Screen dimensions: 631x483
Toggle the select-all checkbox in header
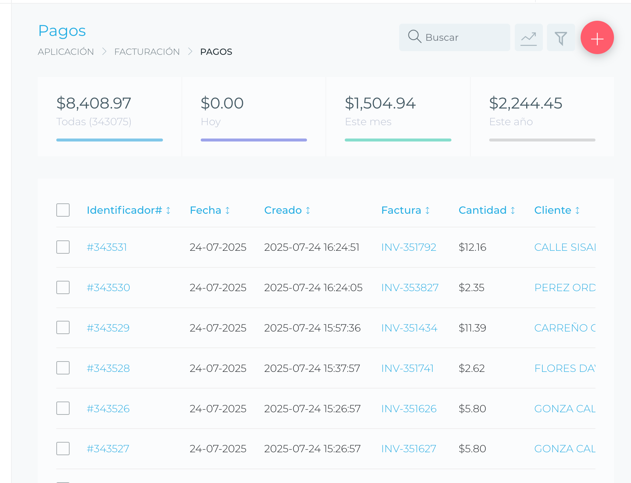point(63,210)
